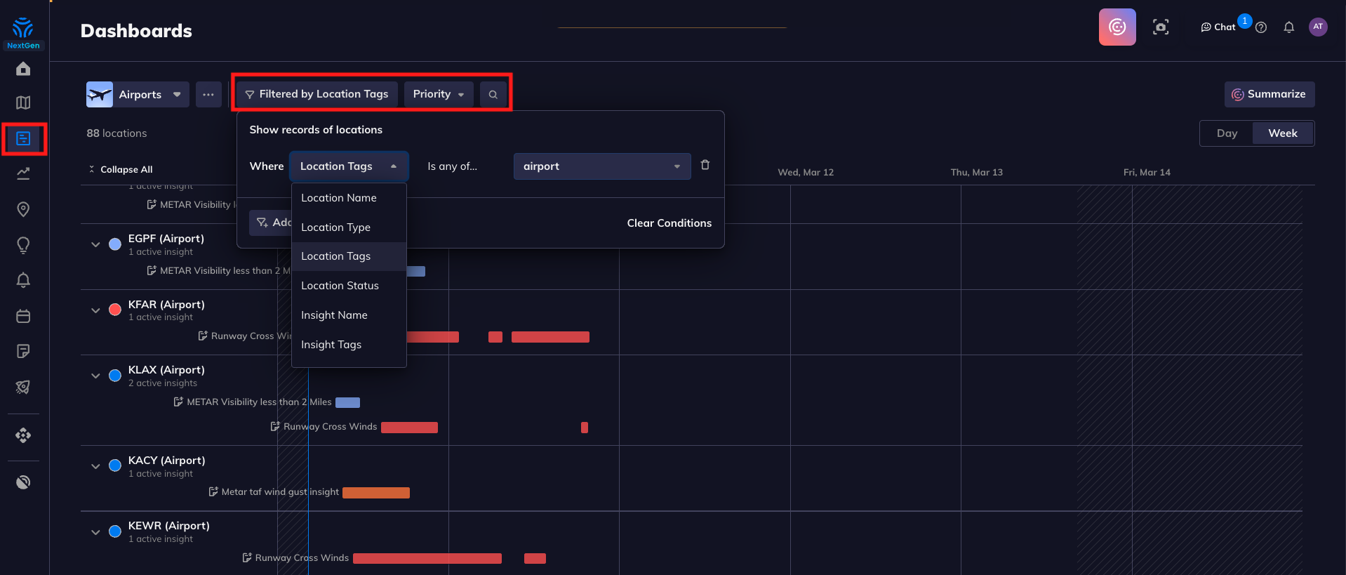
Task: Click the Summarize button
Action: pyautogui.click(x=1269, y=94)
